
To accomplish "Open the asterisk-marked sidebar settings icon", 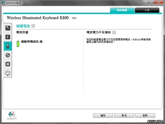I will [x=8, y=64].
